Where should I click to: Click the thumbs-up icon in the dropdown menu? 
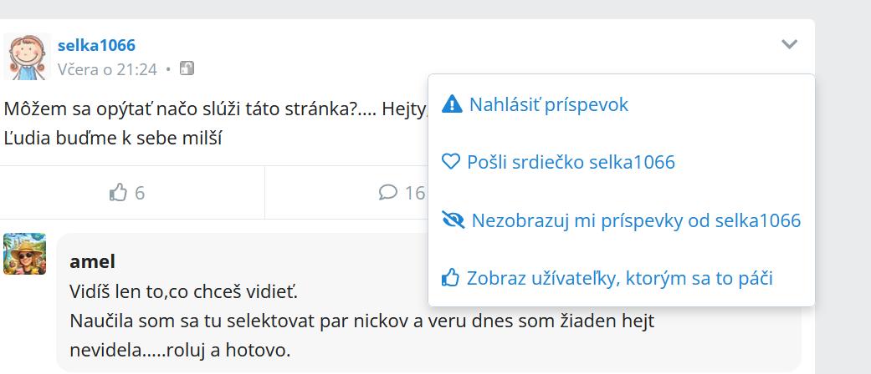point(451,278)
